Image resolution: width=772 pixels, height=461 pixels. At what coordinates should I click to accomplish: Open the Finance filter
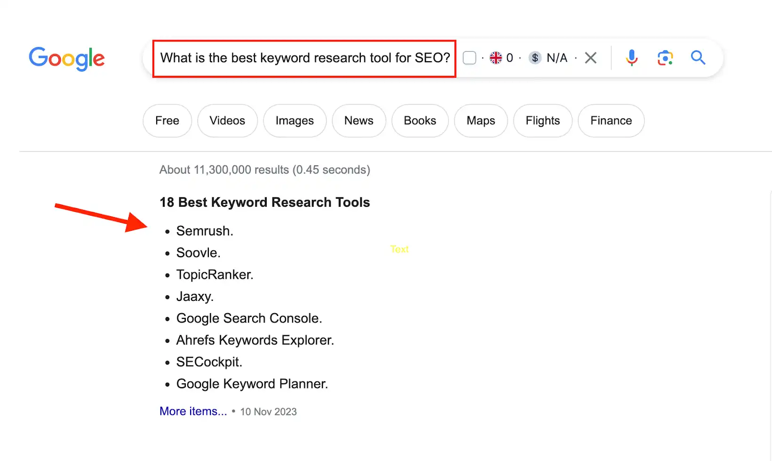pyautogui.click(x=611, y=121)
